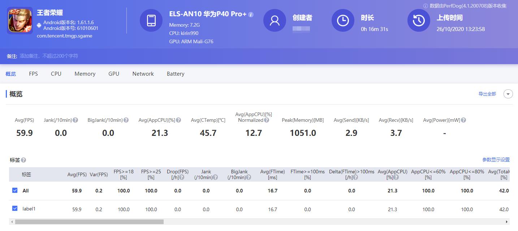Open the dropdown arrow next to 导出全部
The image size is (518, 231).
pos(508,94)
